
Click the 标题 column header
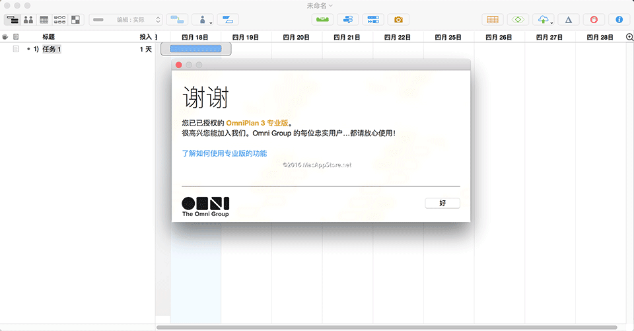click(49, 37)
